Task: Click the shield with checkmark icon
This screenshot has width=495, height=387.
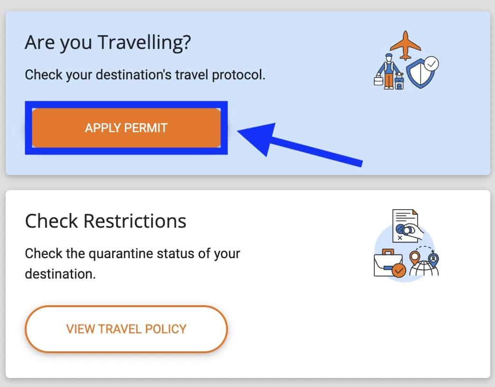Action: (x=421, y=74)
